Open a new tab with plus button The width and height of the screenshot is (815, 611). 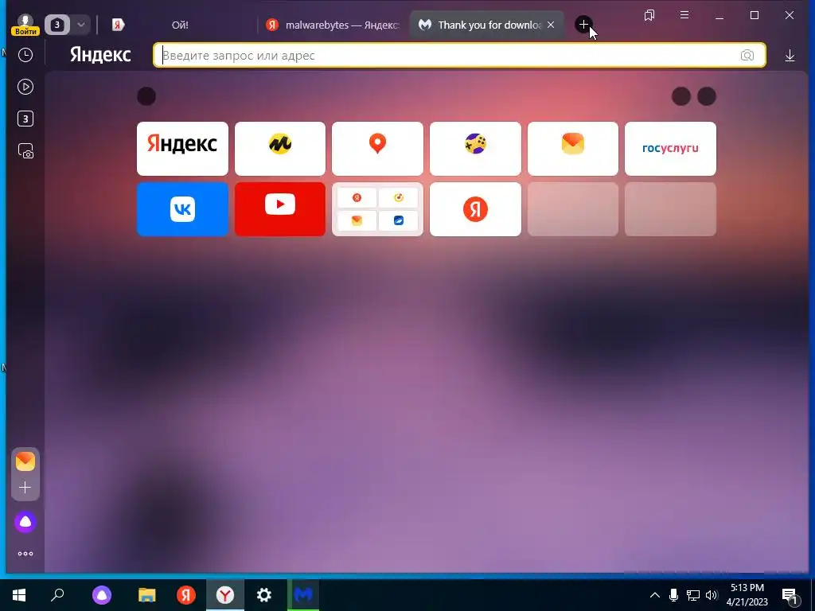pos(583,25)
